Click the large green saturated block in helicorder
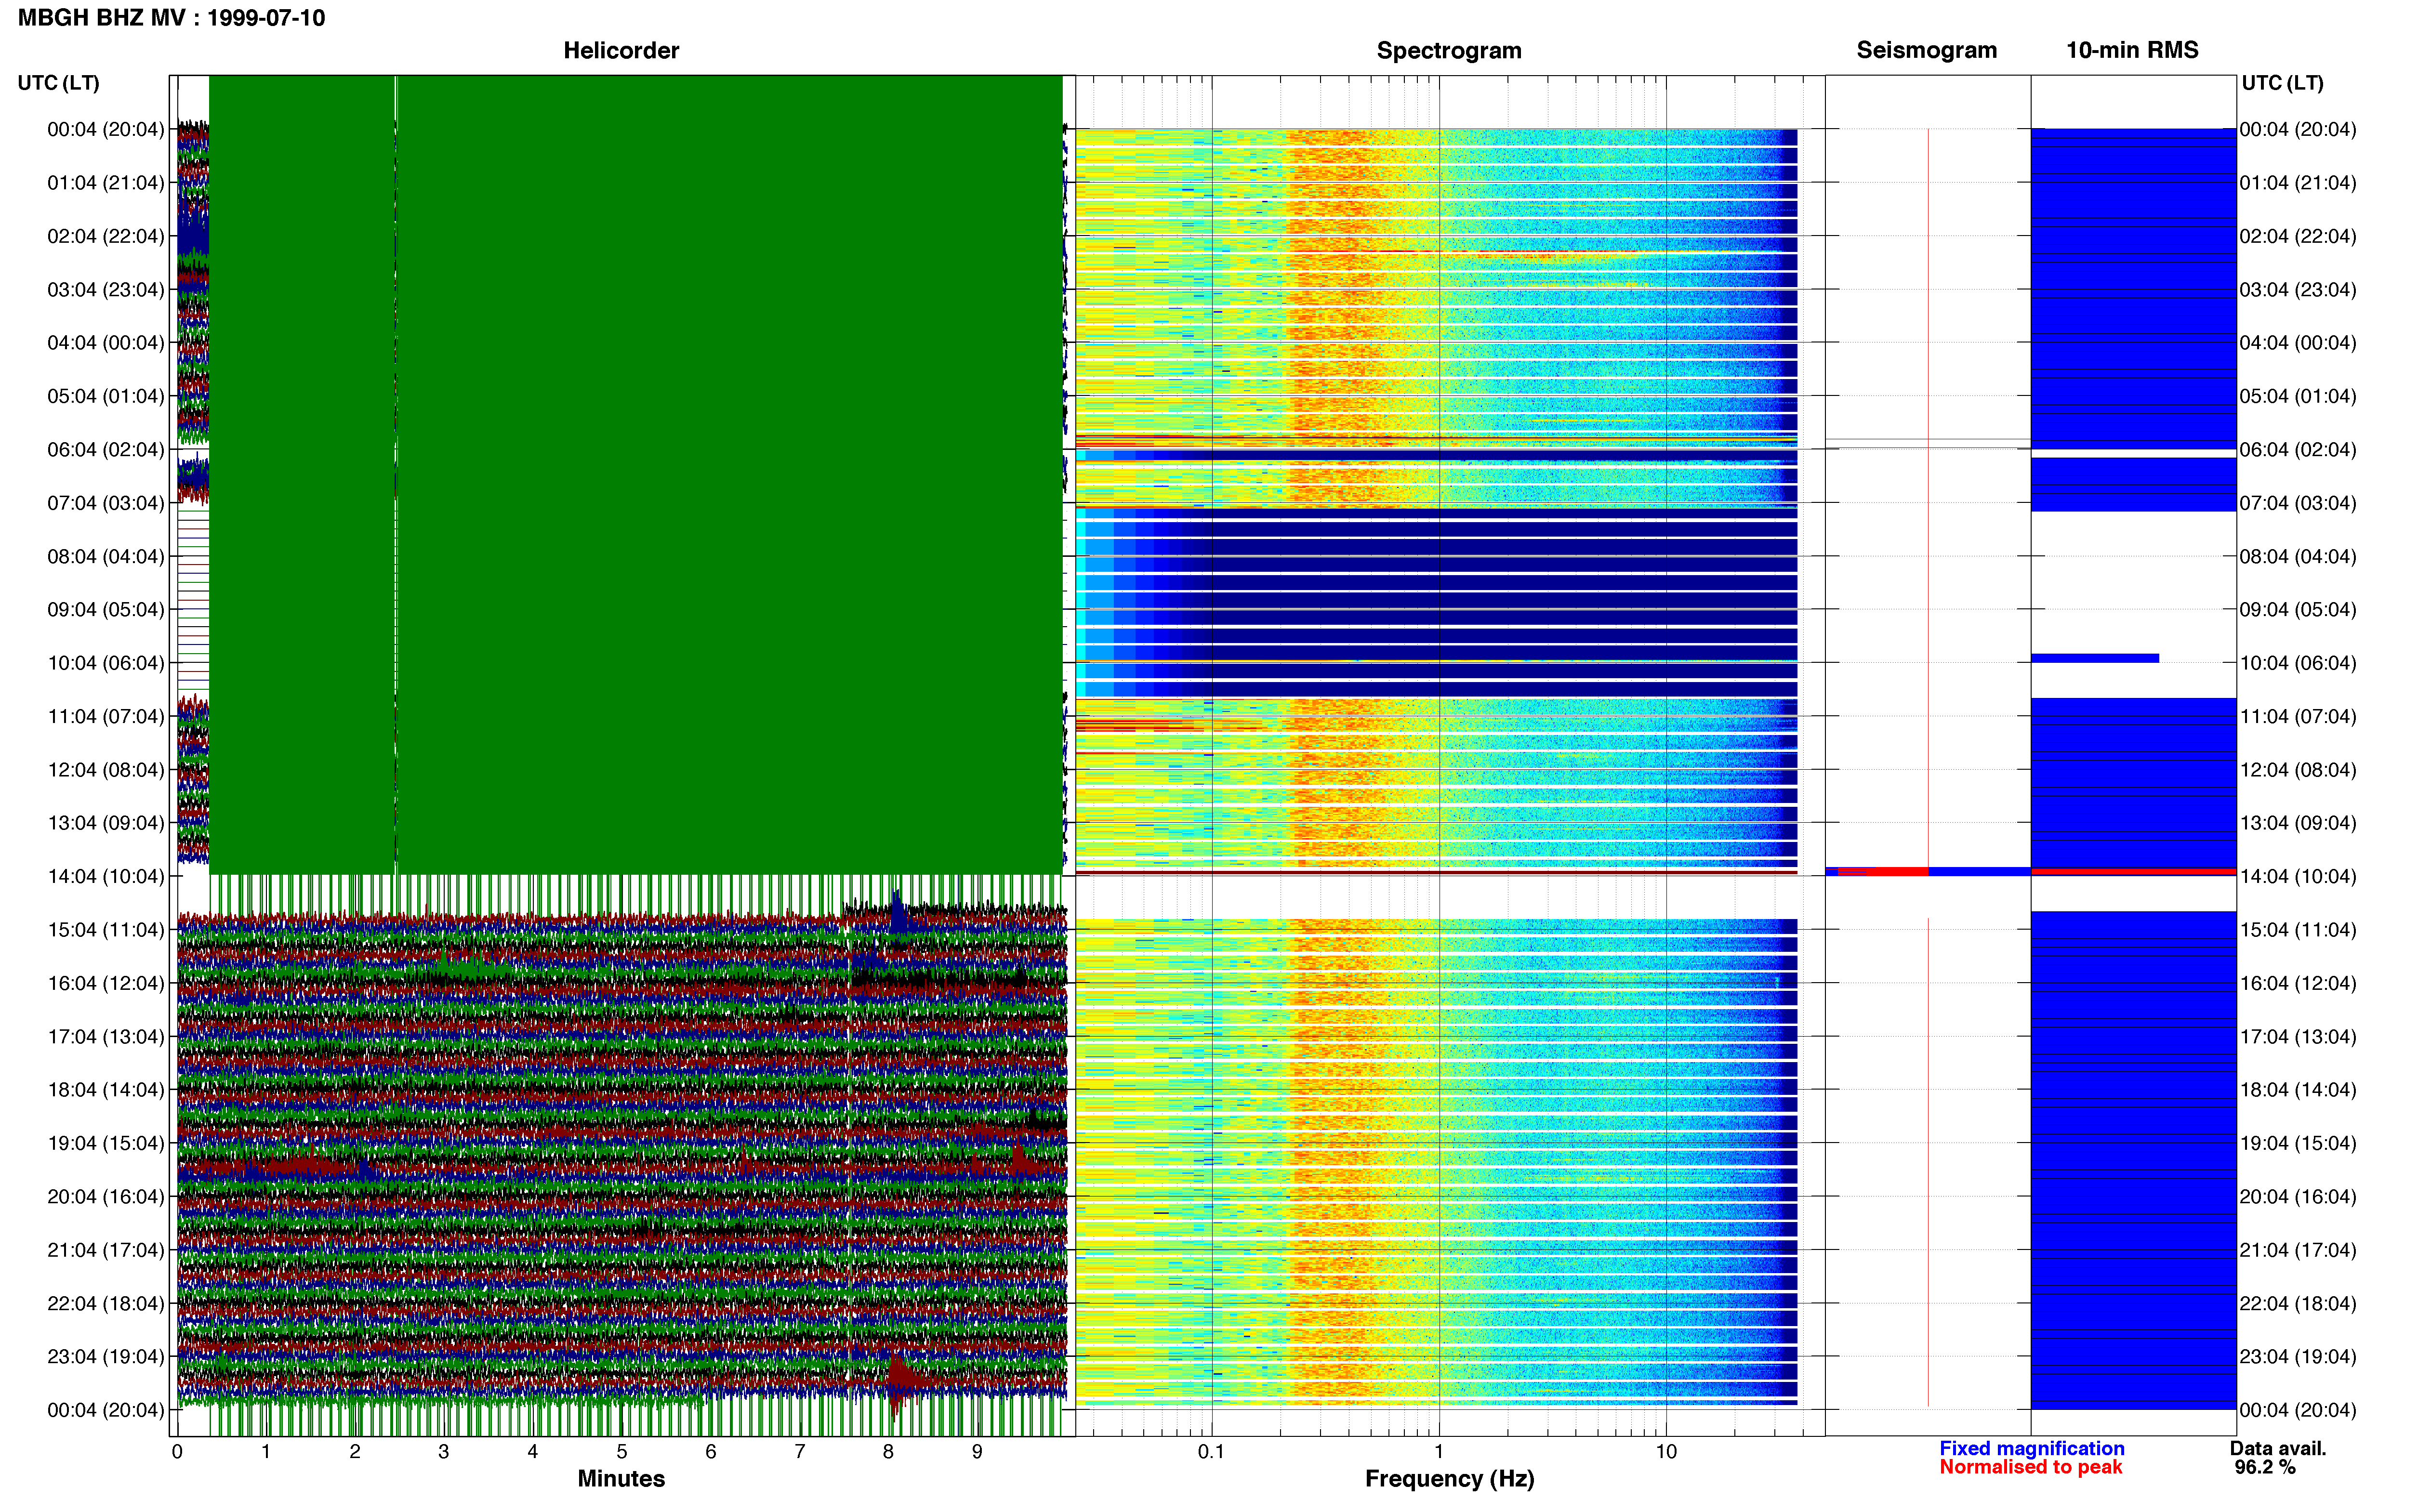 pos(635,474)
